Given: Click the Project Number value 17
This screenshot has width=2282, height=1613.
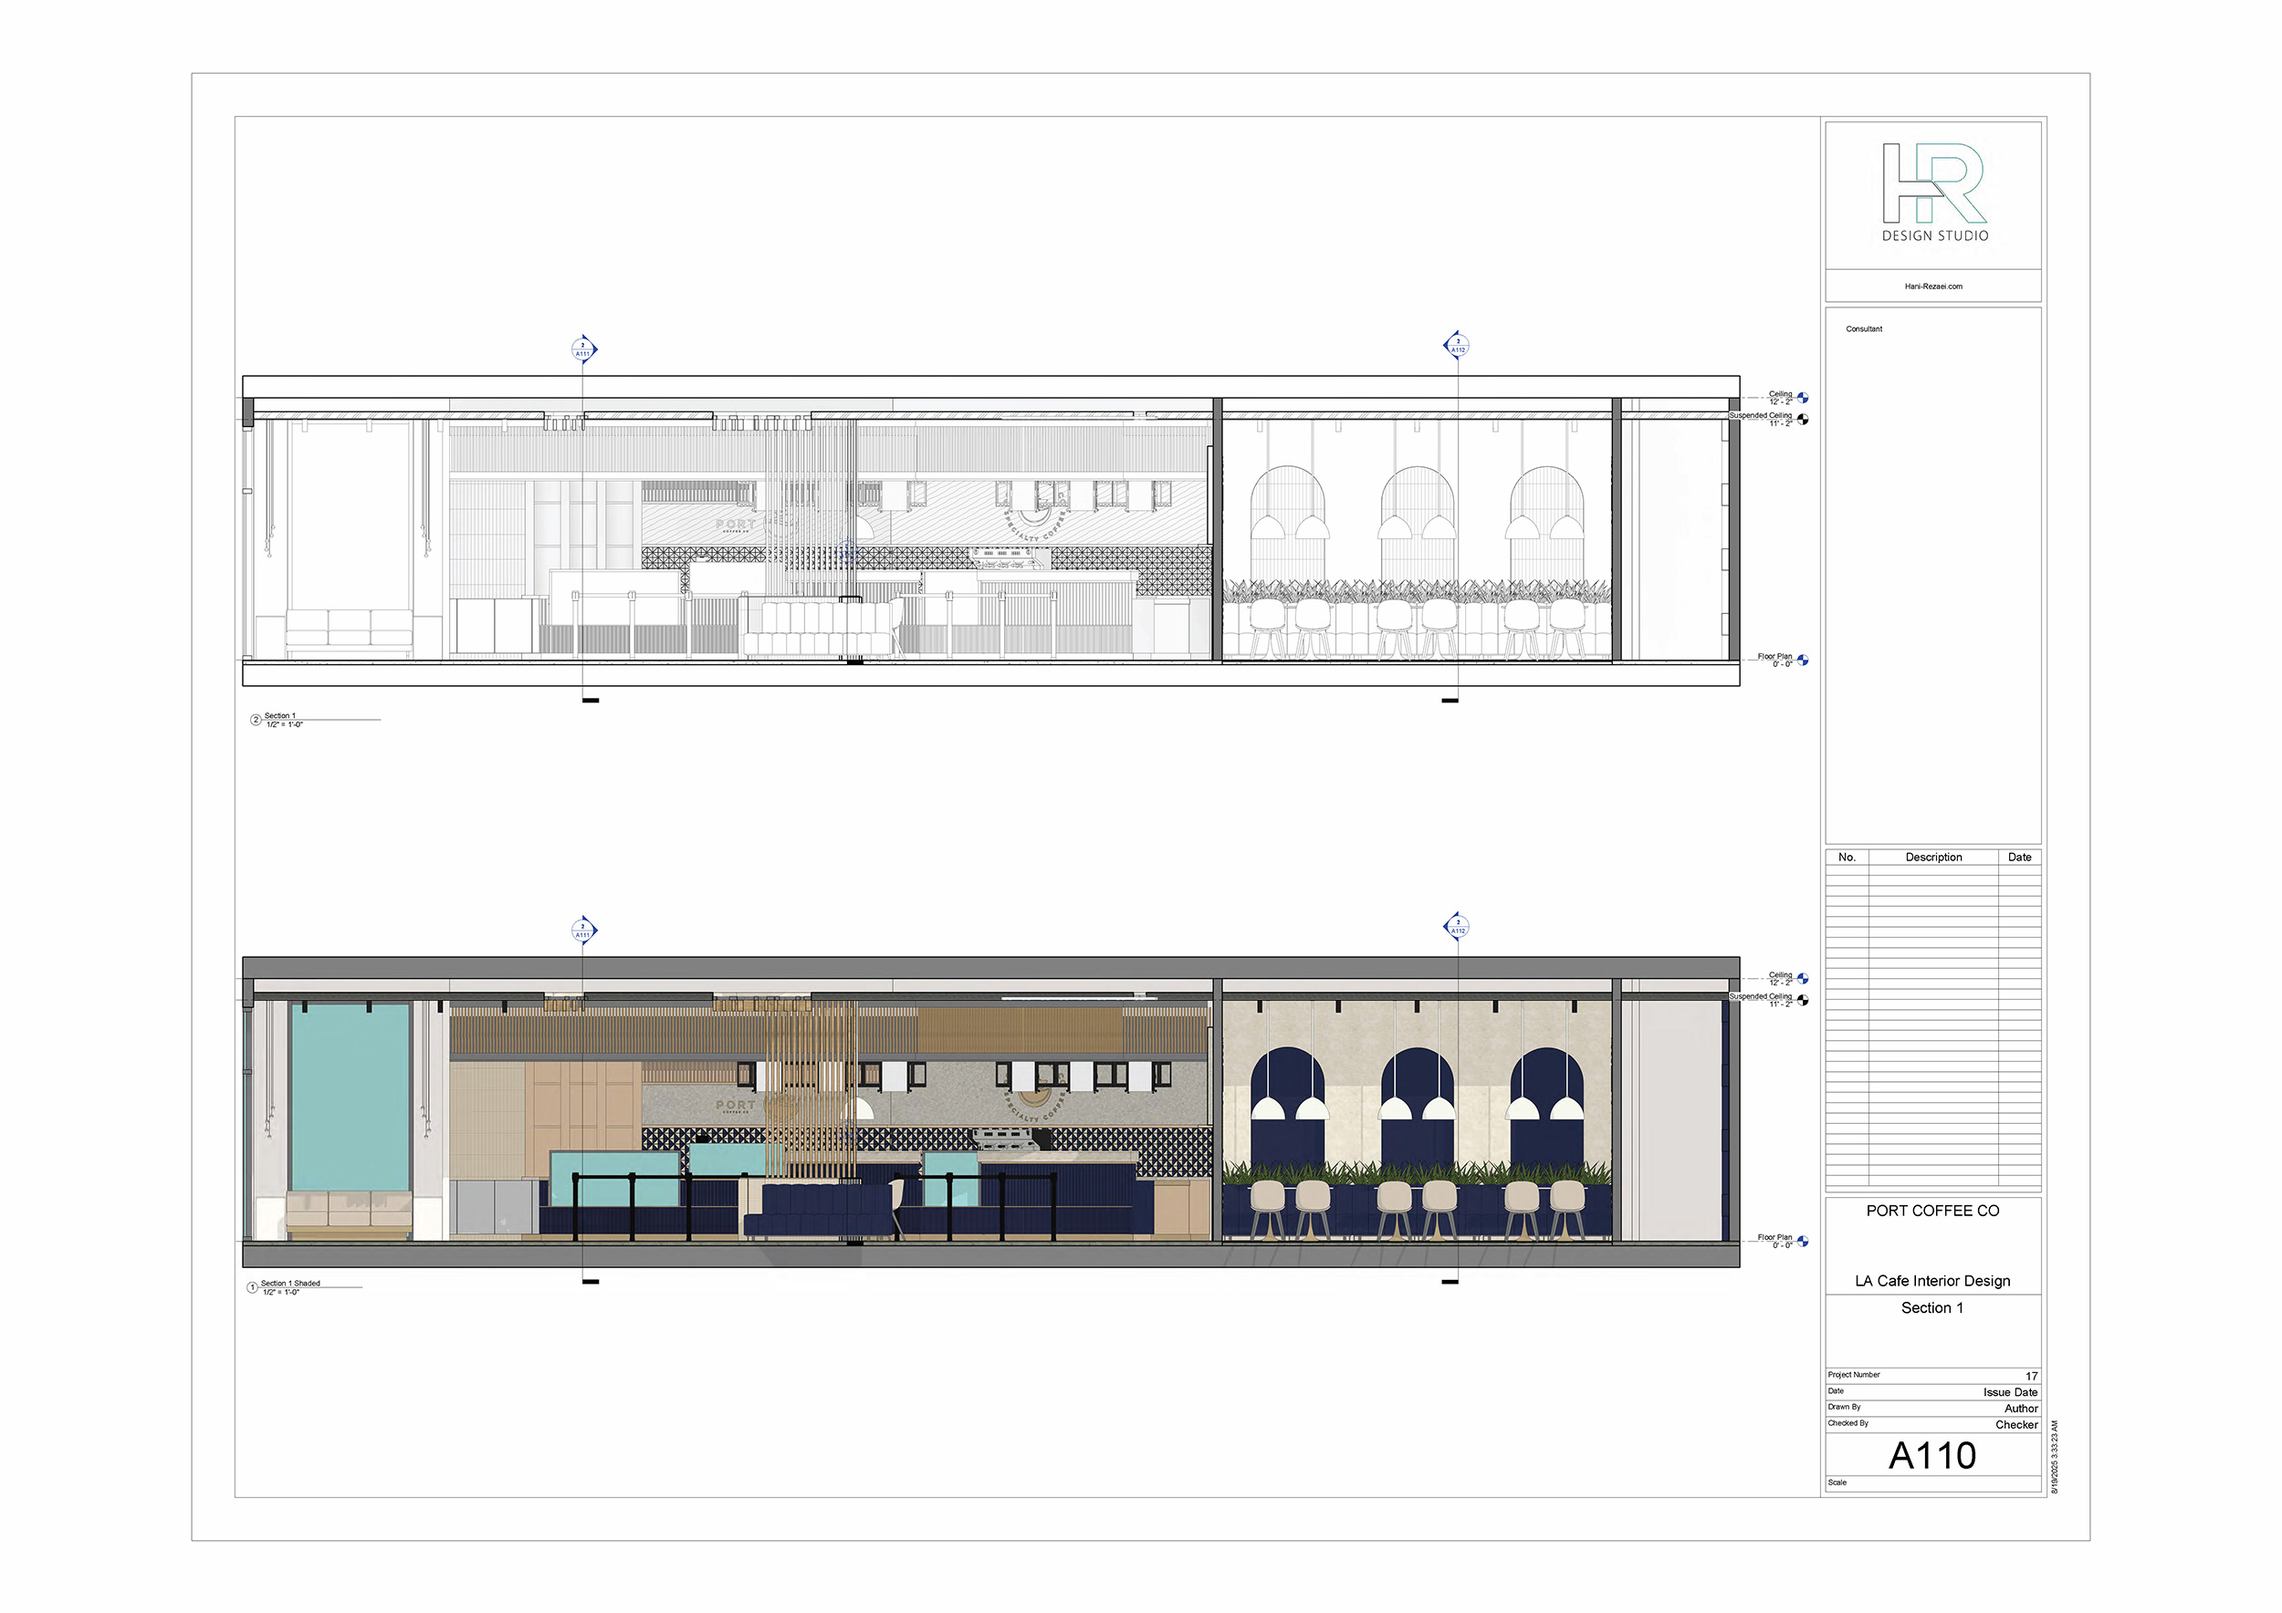Looking at the screenshot, I should click(x=2031, y=1377).
